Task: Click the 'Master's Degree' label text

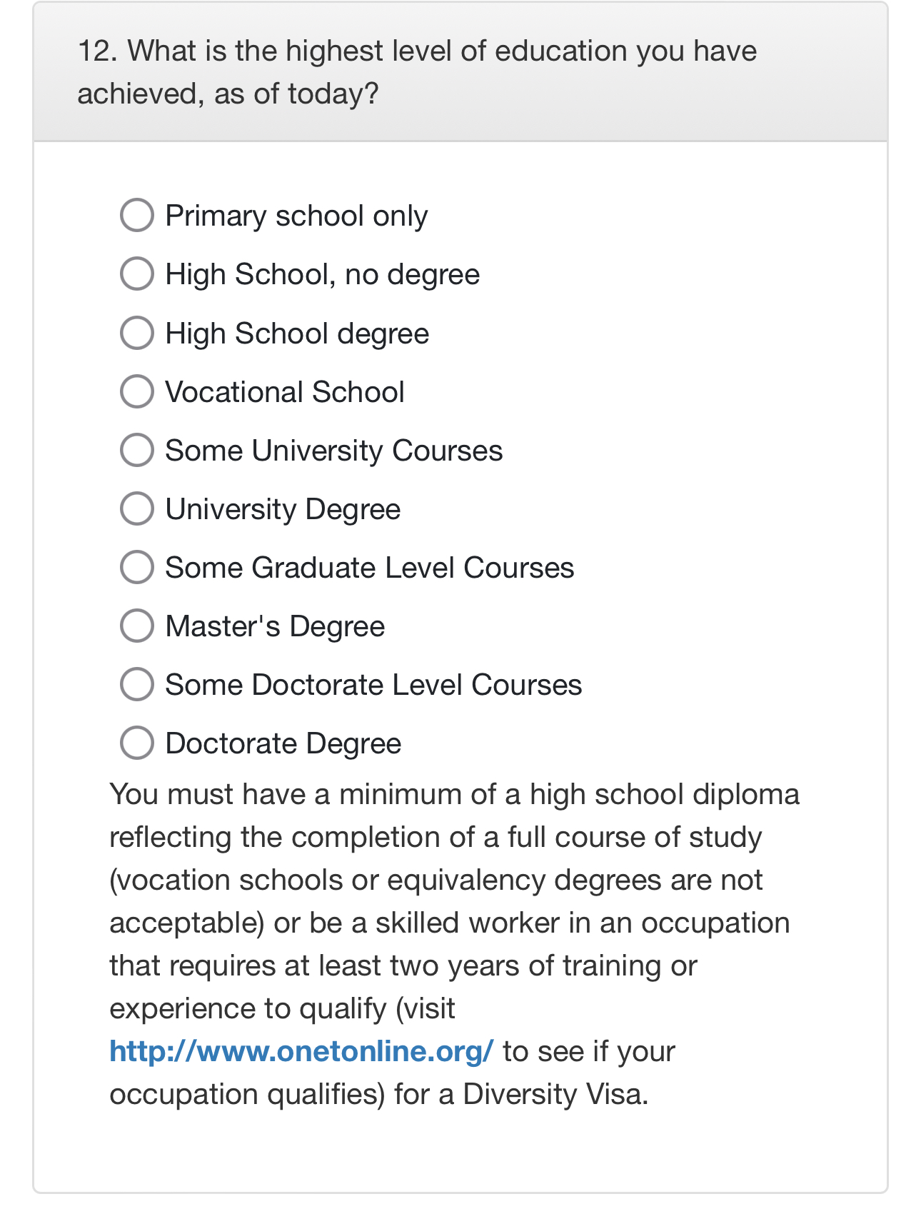Action: (x=275, y=626)
